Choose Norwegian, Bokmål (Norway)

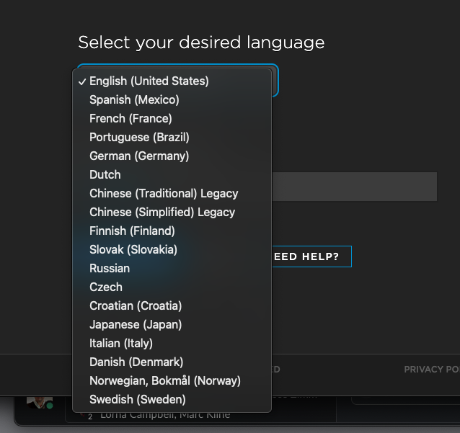165,380
